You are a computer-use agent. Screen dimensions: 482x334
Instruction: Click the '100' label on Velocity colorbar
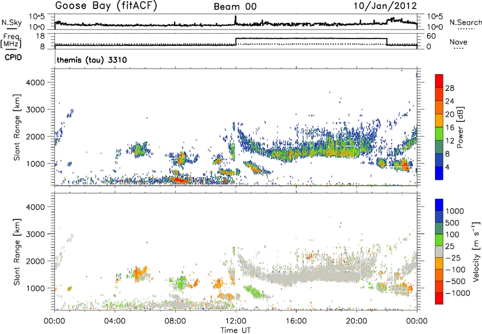pos(452,235)
